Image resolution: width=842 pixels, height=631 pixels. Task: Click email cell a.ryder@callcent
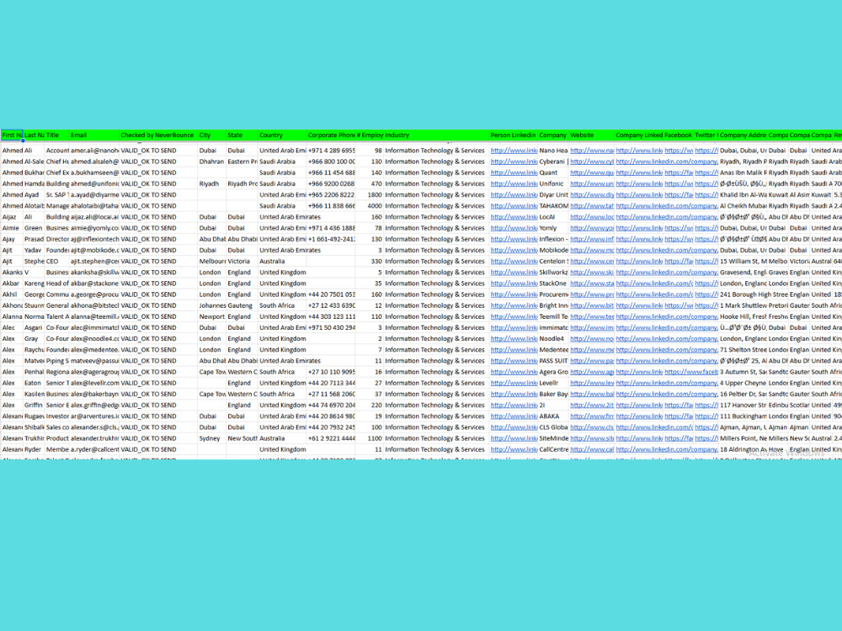pos(94,449)
